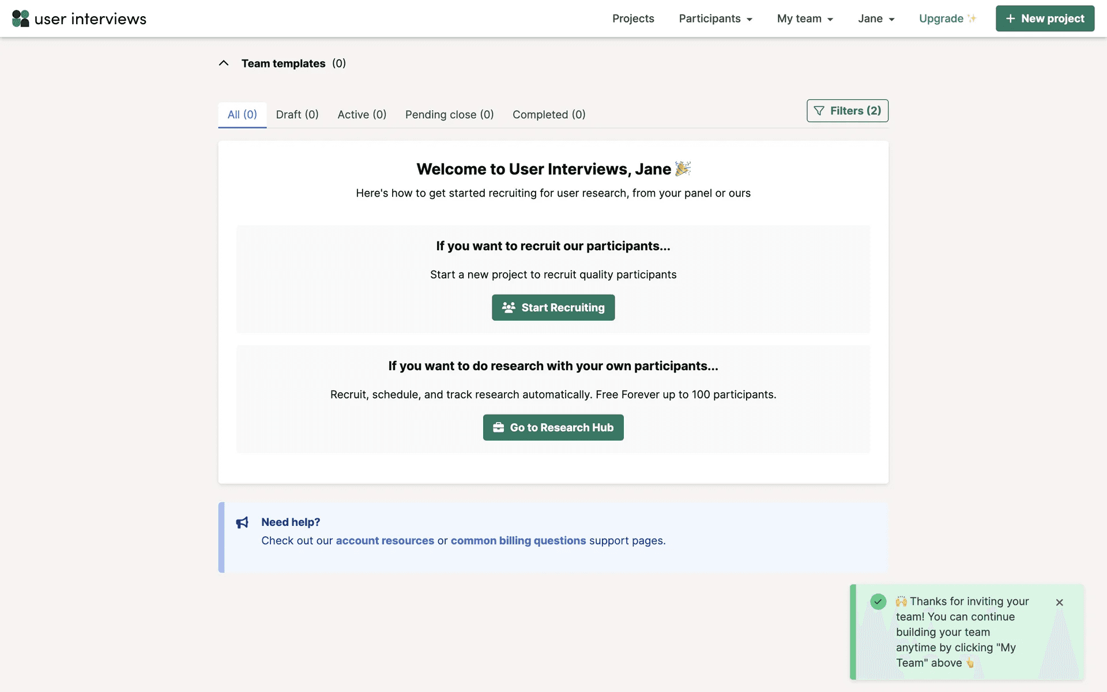Open common billing questions link
The height and width of the screenshot is (692, 1107).
[518, 540]
